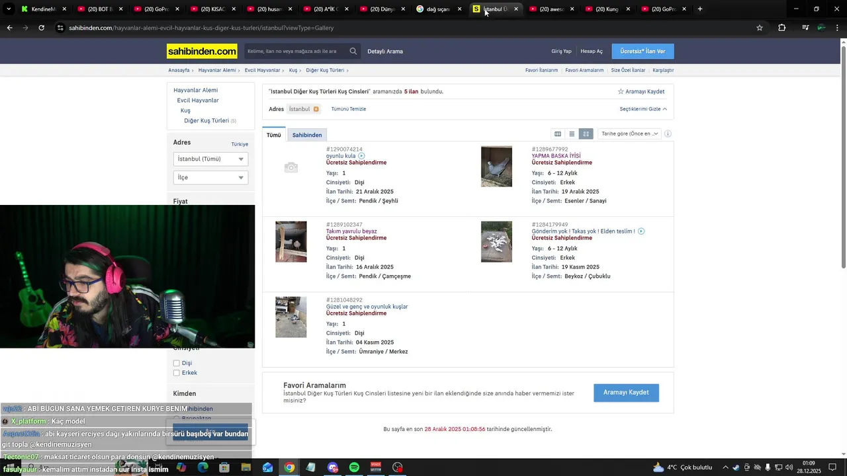Open Chrome in the taskbar
This screenshot has width=847, height=476.
point(289,467)
